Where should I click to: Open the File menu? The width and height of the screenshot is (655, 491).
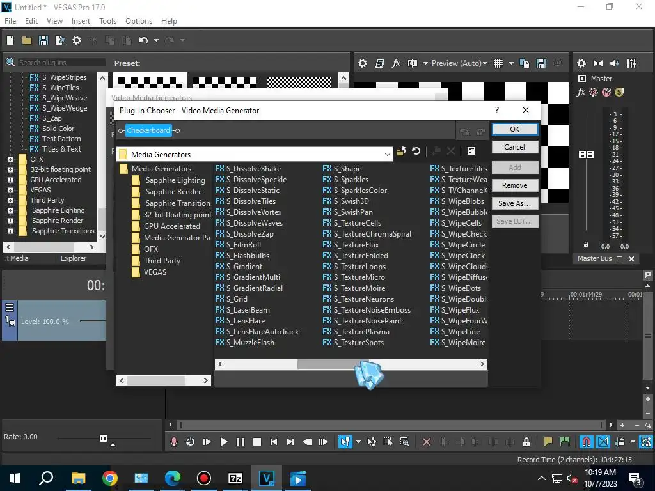[x=10, y=21]
